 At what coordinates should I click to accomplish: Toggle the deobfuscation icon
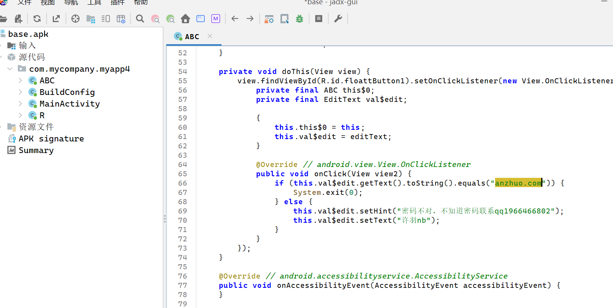[x=269, y=19]
